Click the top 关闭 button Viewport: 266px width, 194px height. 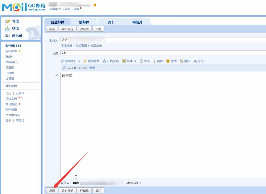[x=98, y=29]
